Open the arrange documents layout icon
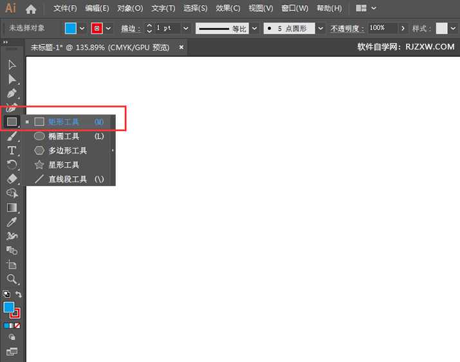The image size is (460, 362). click(x=361, y=8)
